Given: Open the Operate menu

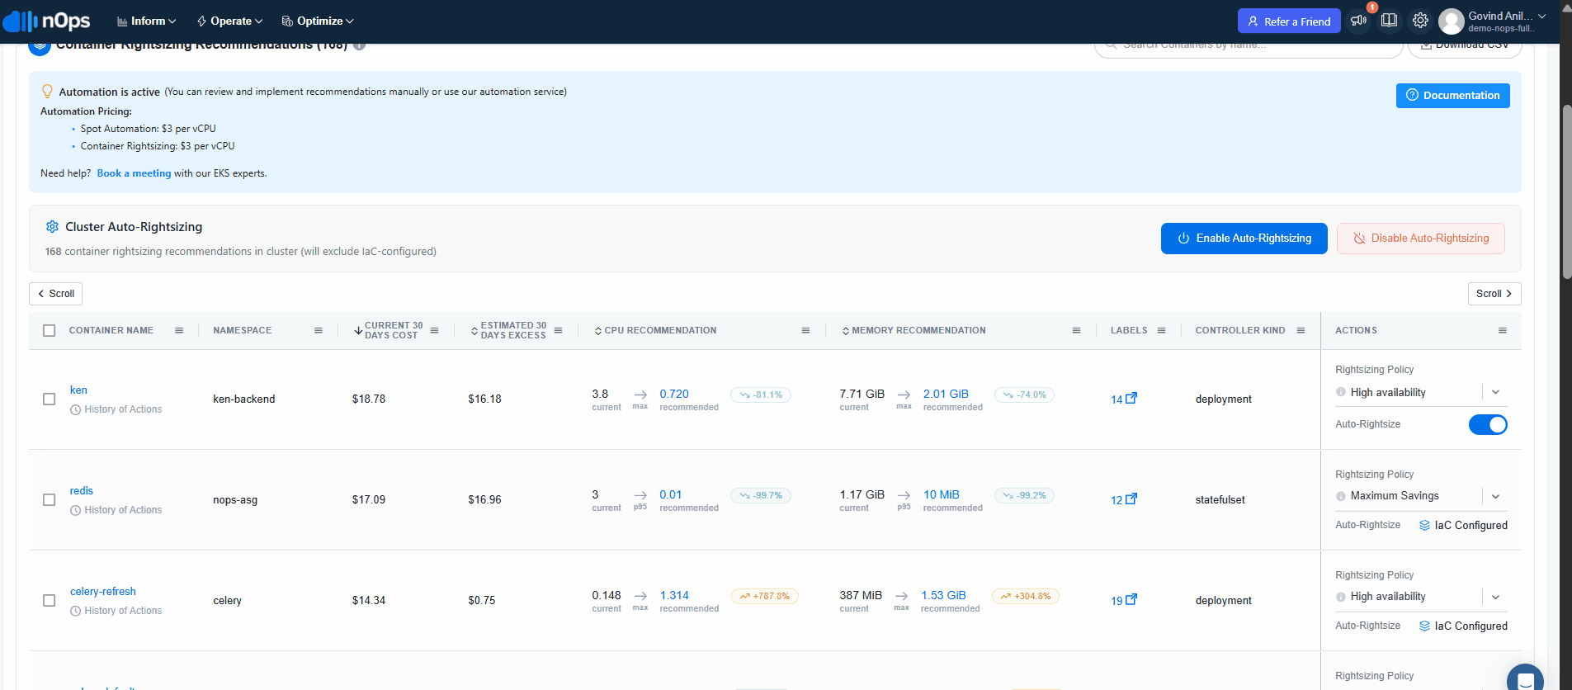Looking at the screenshot, I should (230, 21).
